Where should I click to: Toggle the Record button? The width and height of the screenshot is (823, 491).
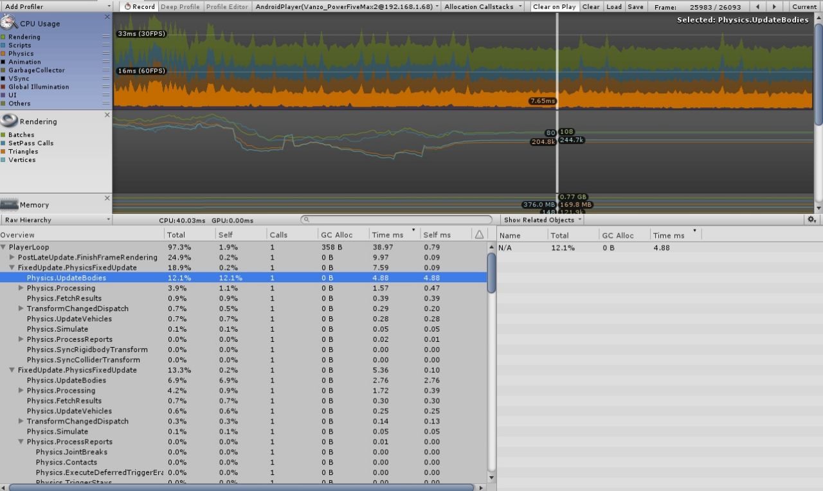click(140, 6)
